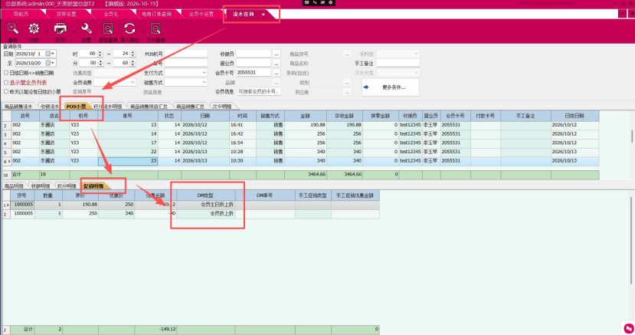Open the 功能 gear toolbar icon
635x335 pixels.
click(x=34, y=29)
